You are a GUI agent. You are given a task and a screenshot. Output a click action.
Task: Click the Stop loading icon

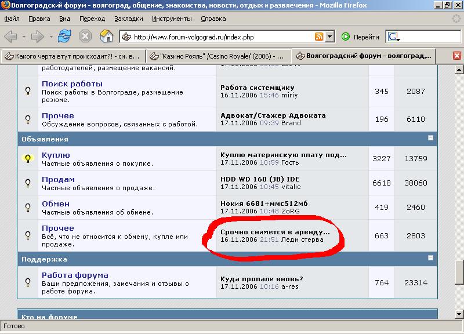point(85,37)
